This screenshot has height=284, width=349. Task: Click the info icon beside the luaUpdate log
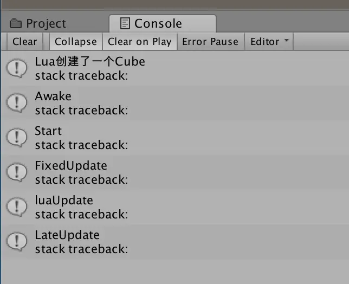point(17,207)
